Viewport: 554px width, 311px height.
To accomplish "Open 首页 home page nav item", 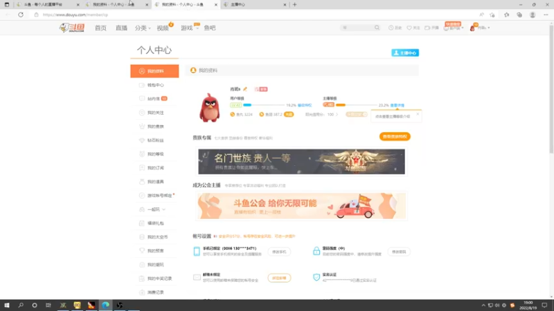I will pyautogui.click(x=100, y=28).
